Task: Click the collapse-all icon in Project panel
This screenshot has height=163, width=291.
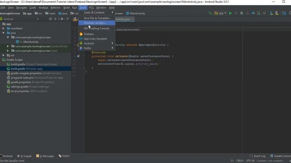Action: coord(55,19)
